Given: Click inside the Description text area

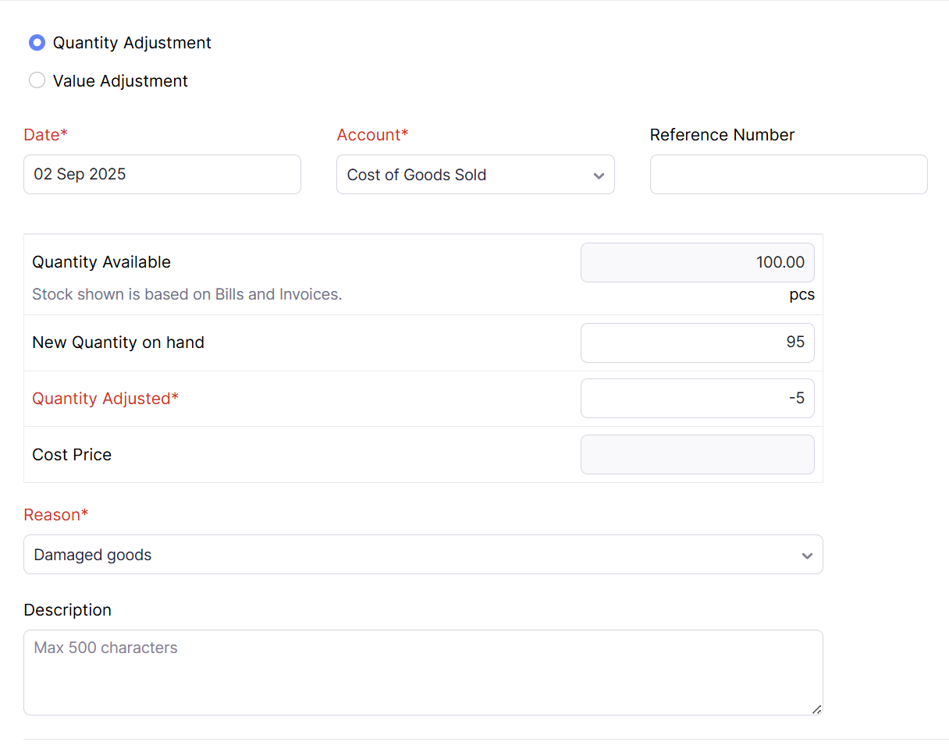Looking at the screenshot, I should (422, 673).
